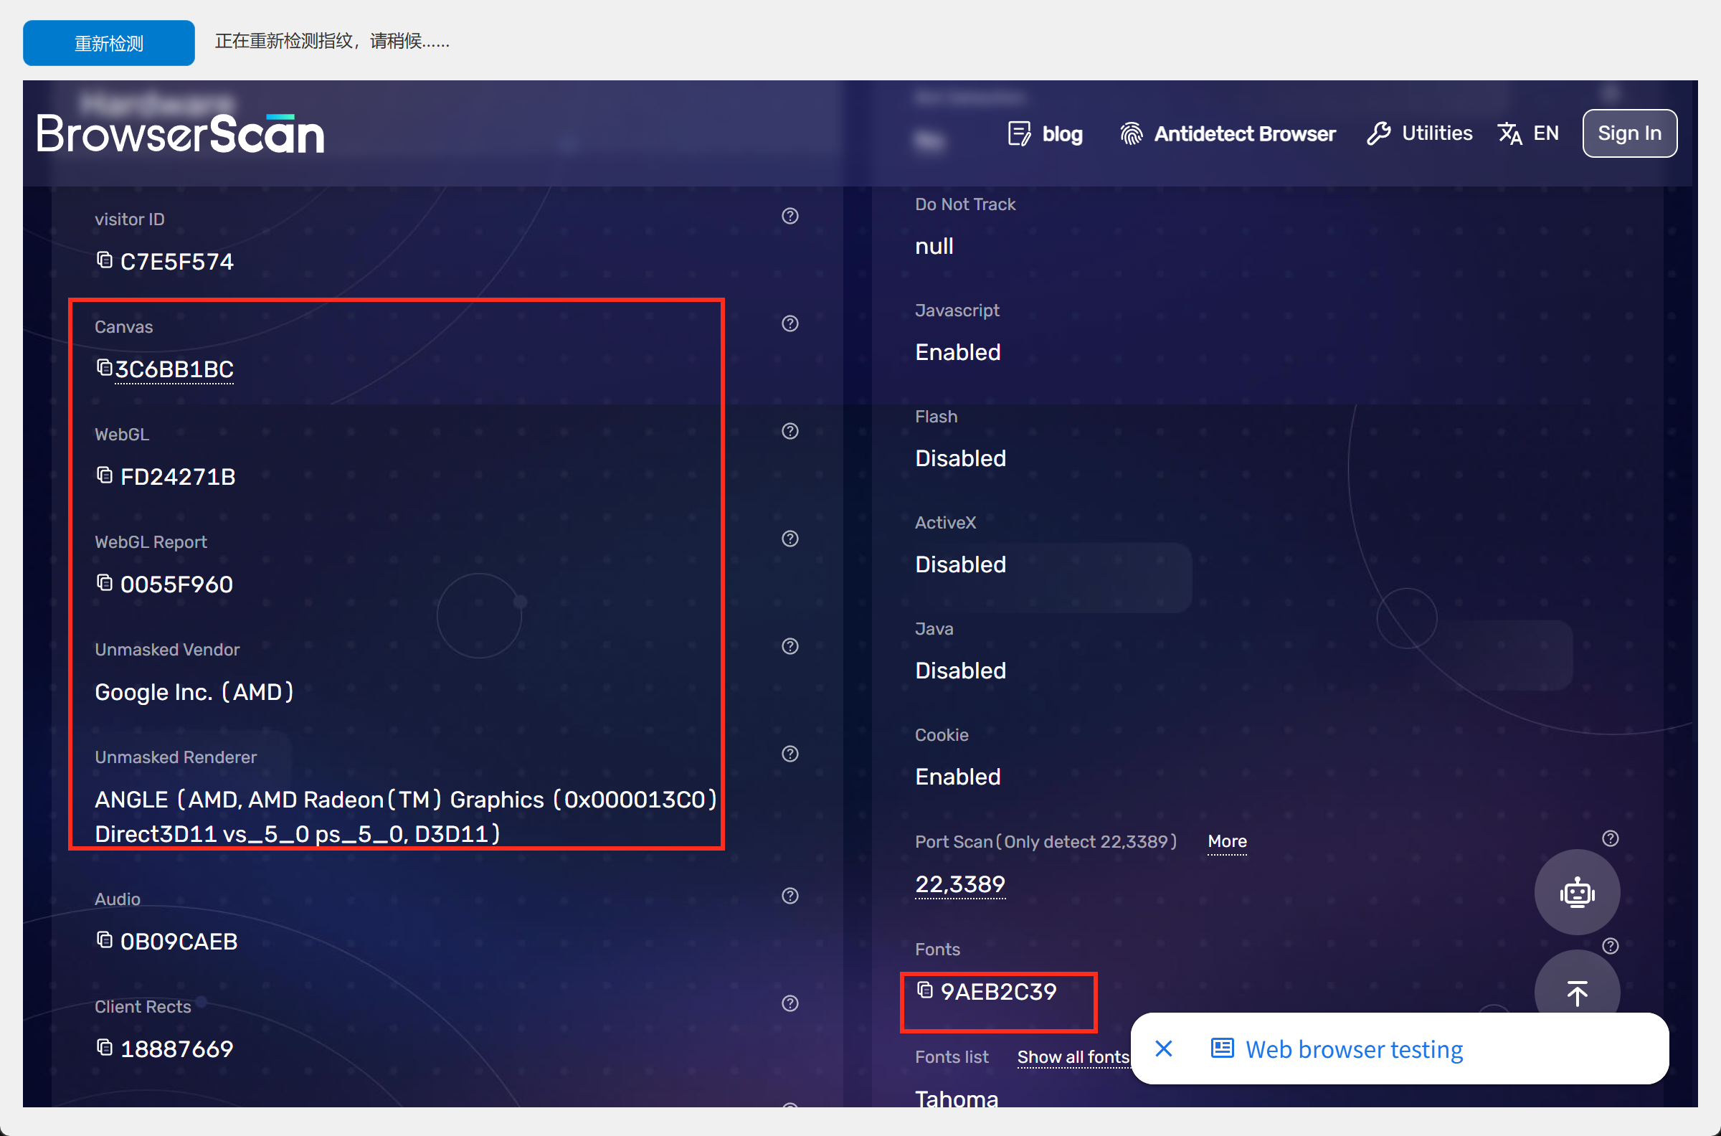The height and width of the screenshot is (1136, 1721).
Task: Show help for Canvas
Action: click(790, 323)
